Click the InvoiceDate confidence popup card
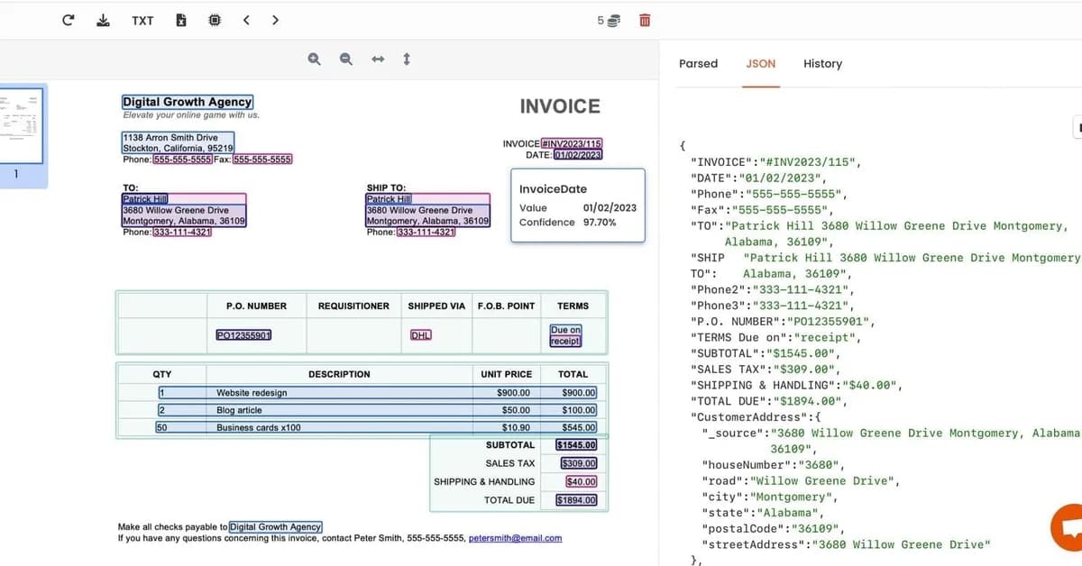This screenshot has width=1082, height=566. [578, 205]
